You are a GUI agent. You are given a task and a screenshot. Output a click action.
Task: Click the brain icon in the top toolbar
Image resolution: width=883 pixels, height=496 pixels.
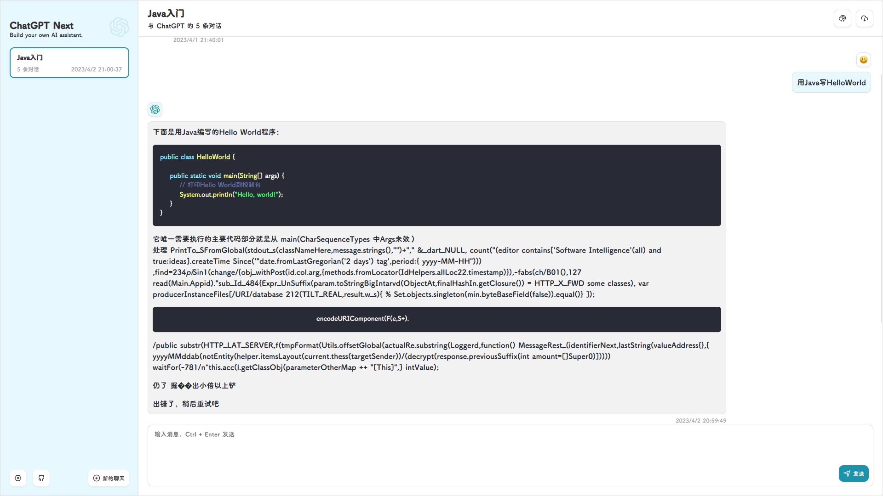(843, 18)
